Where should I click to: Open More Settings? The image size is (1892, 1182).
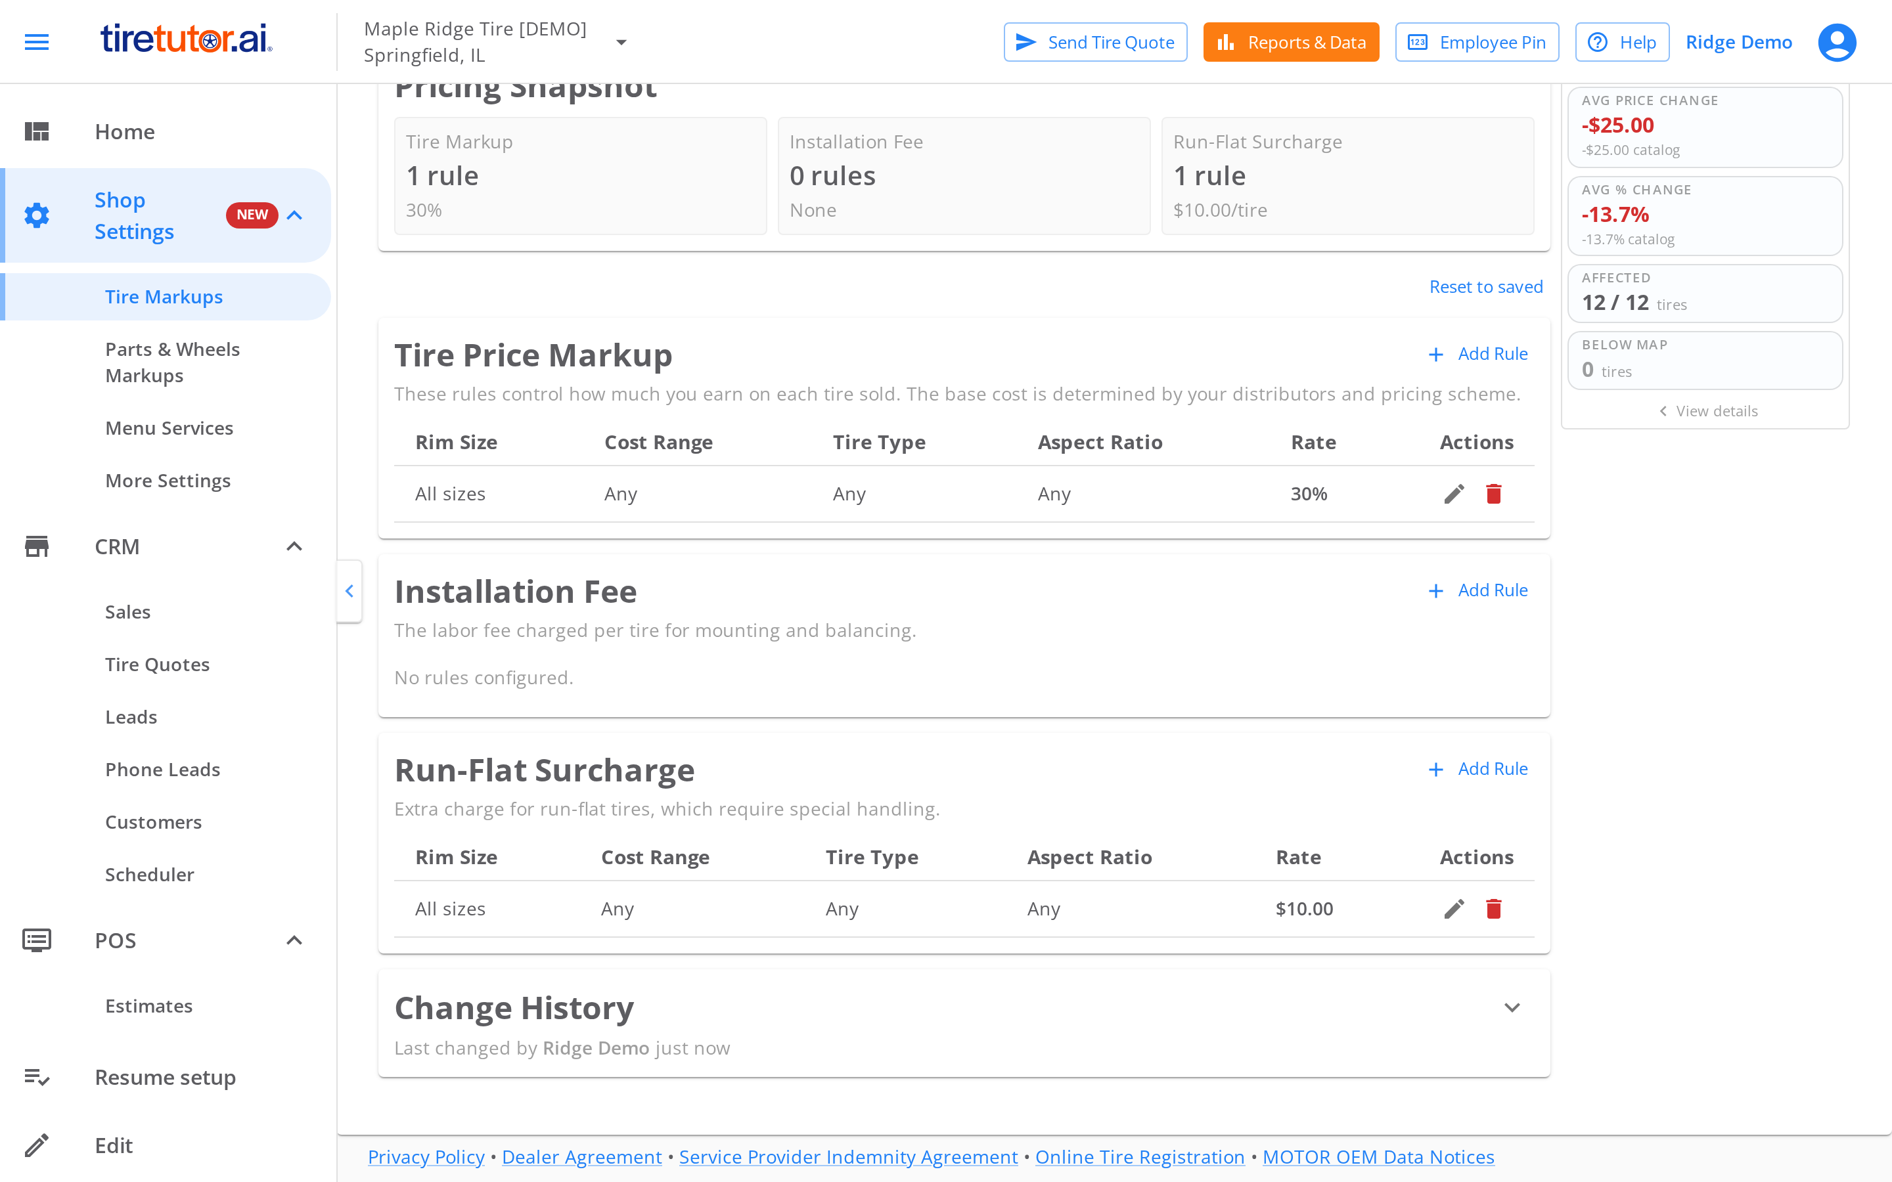[168, 481]
